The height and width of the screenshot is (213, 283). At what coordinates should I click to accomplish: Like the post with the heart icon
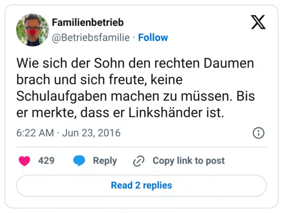(x=24, y=161)
